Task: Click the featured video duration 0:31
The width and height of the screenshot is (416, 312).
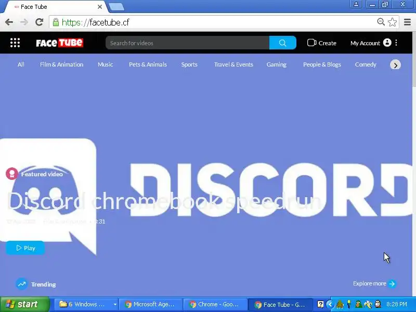Action: tap(100, 222)
